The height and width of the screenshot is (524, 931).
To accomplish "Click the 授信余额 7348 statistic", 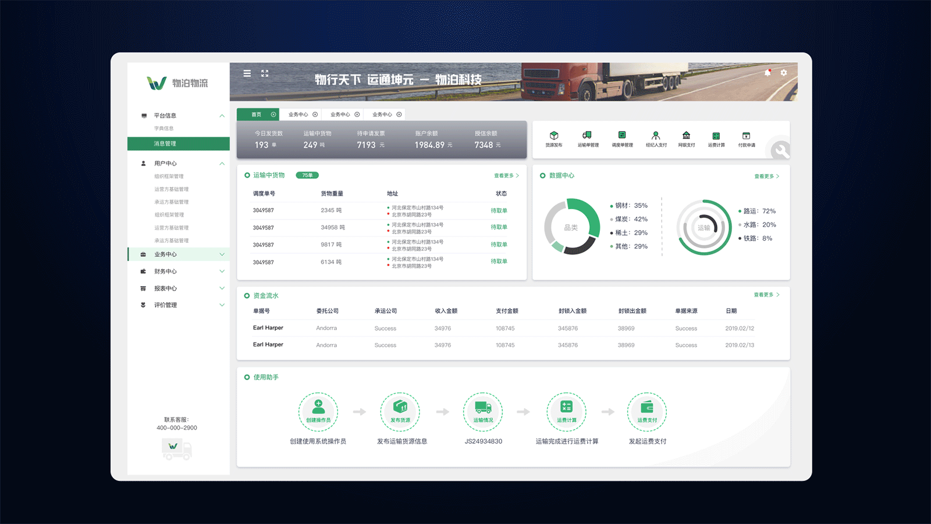I will click(x=487, y=140).
